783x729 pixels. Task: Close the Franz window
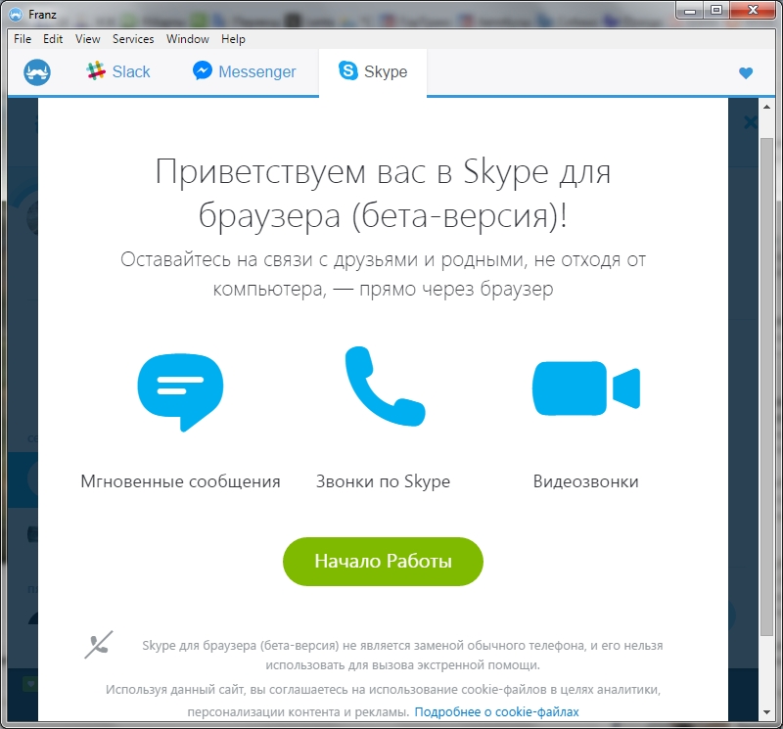[753, 11]
